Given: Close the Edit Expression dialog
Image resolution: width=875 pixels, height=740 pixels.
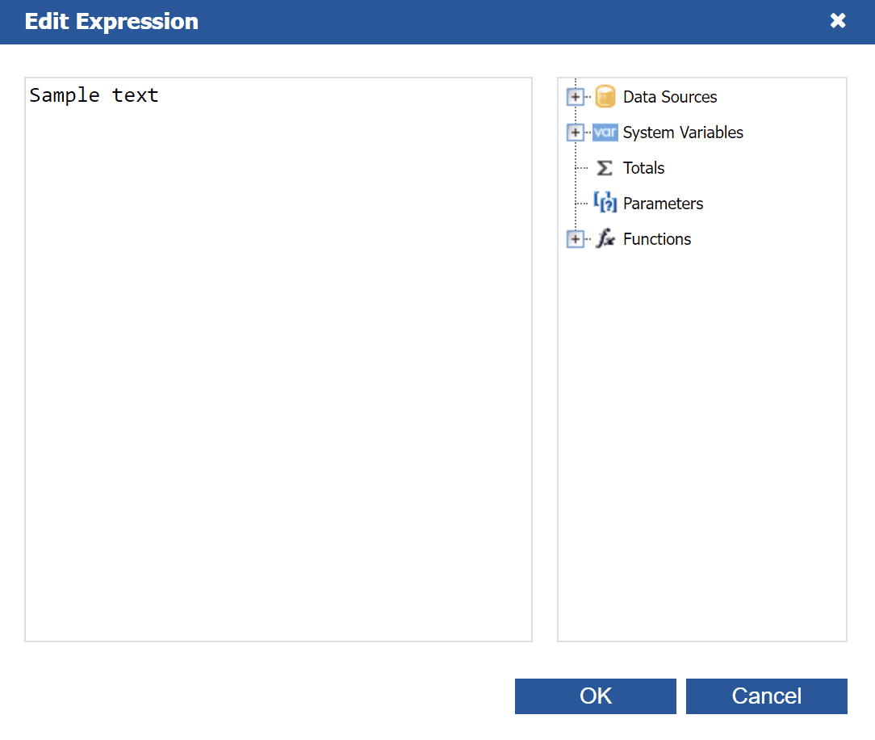Looking at the screenshot, I should [x=838, y=21].
